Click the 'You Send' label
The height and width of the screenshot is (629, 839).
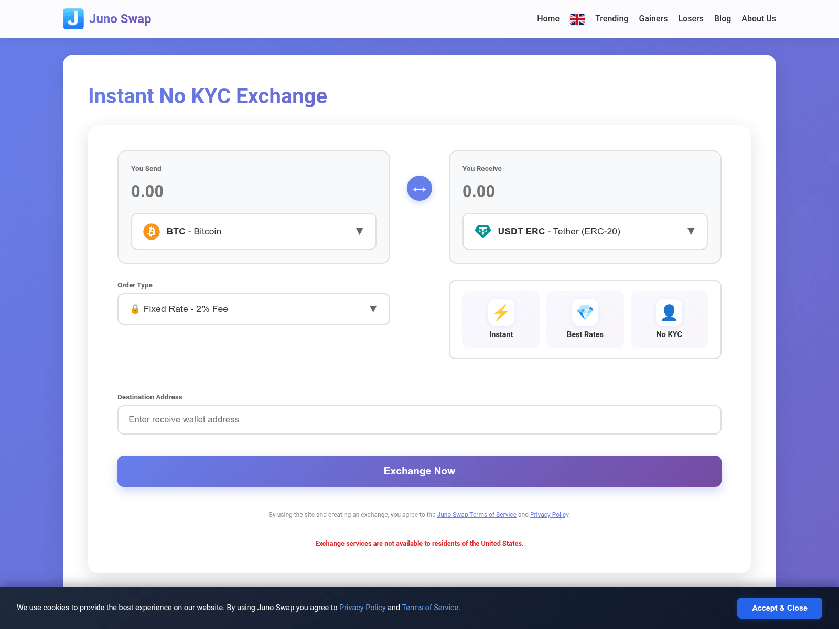146,169
